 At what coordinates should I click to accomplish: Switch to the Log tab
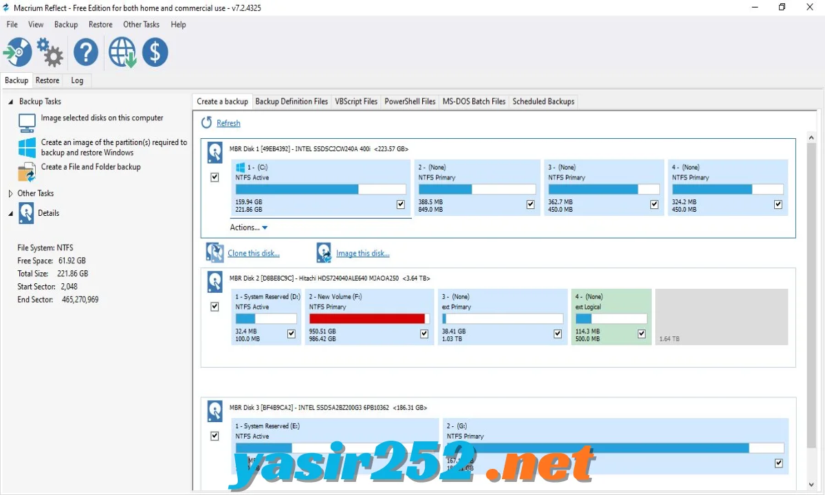coord(77,80)
